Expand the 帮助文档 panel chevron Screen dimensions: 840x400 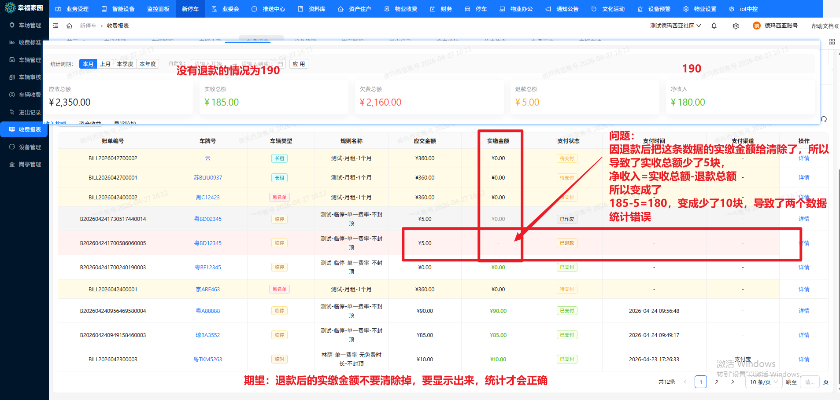tap(836, 26)
